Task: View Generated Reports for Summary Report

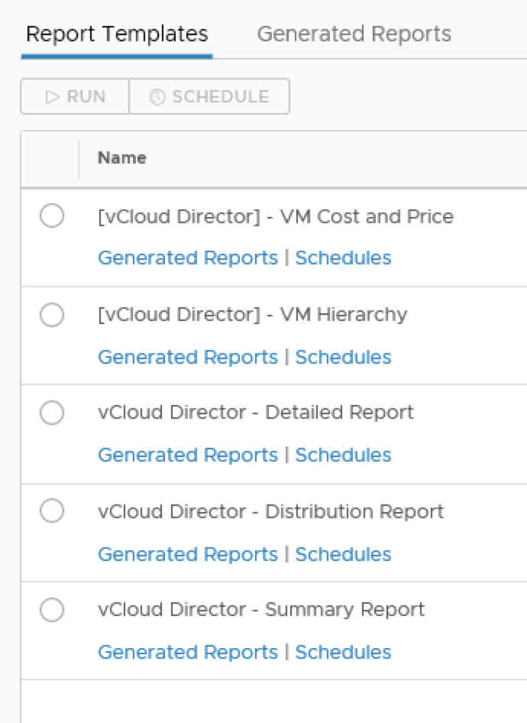Action: click(188, 652)
